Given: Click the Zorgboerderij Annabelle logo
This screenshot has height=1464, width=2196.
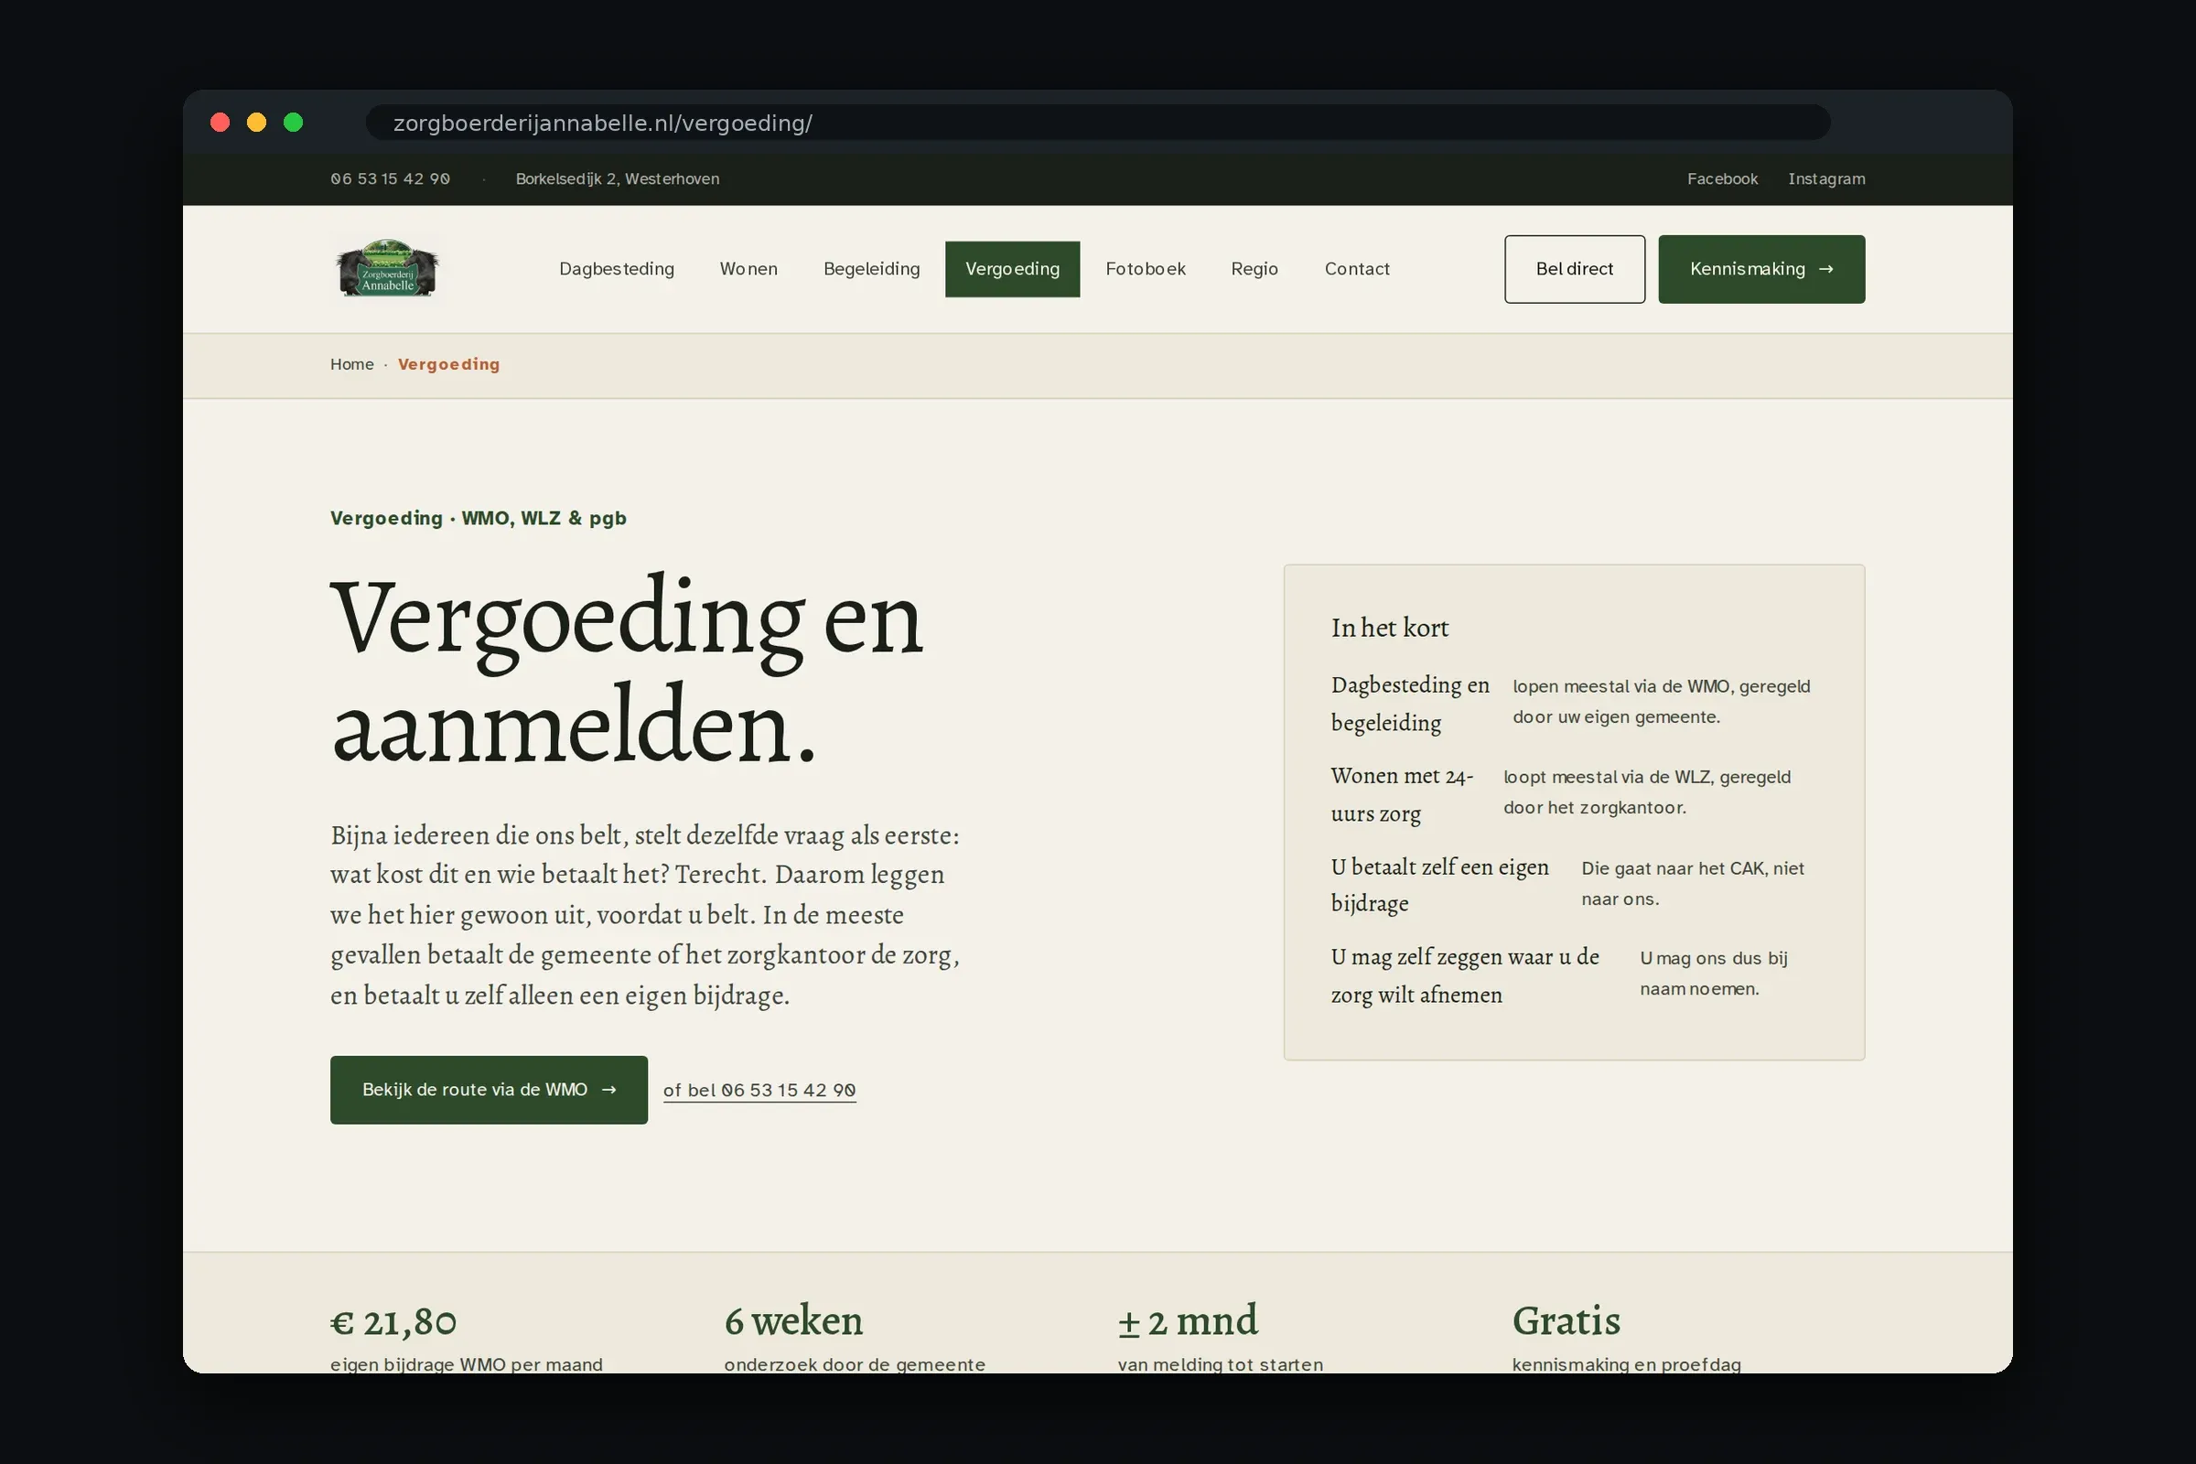Looking at the screenshot, I should click(x=387, y=269).
